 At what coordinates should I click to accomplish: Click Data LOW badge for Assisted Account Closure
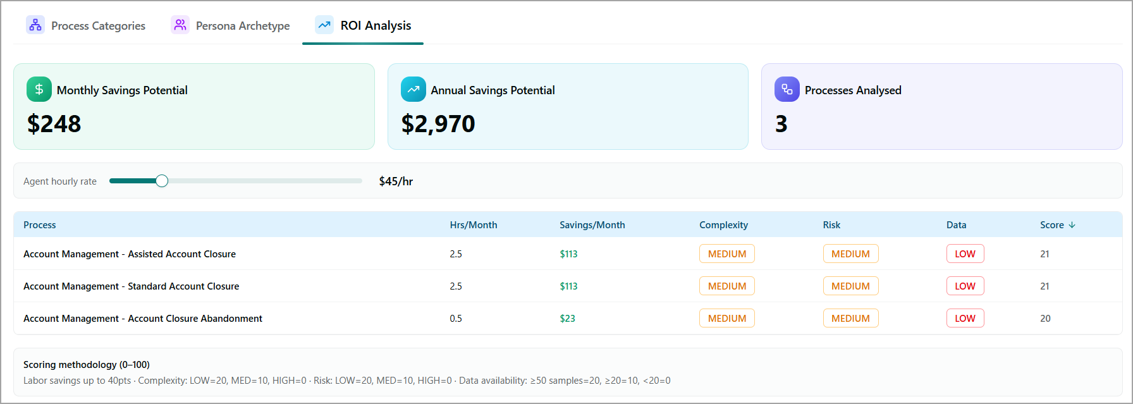965,254
